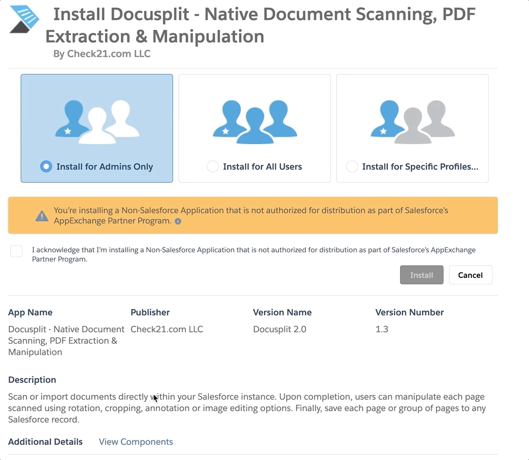This screenshot has height=460, width=529.
Task: Click the 'By Check21.com LLC' byline
Action: click(102, 54)
